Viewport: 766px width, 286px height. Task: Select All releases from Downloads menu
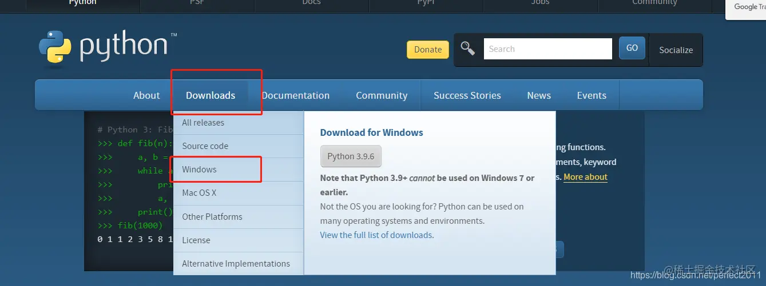(203, 123)
